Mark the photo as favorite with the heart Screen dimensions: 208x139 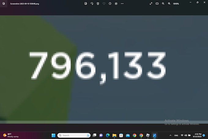pos(104,4)
